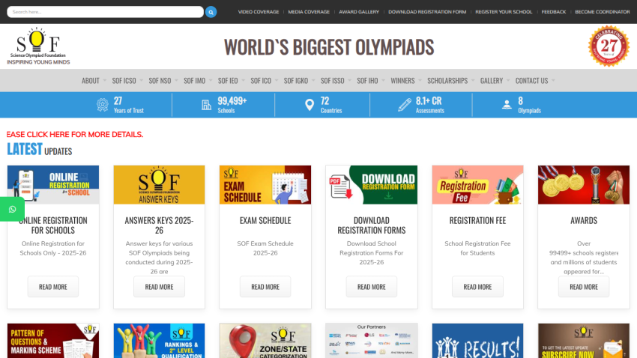This screenshot has width=637, height=358.
Task: Open the WhatsApp chat icon
Action: click(12, 210)
